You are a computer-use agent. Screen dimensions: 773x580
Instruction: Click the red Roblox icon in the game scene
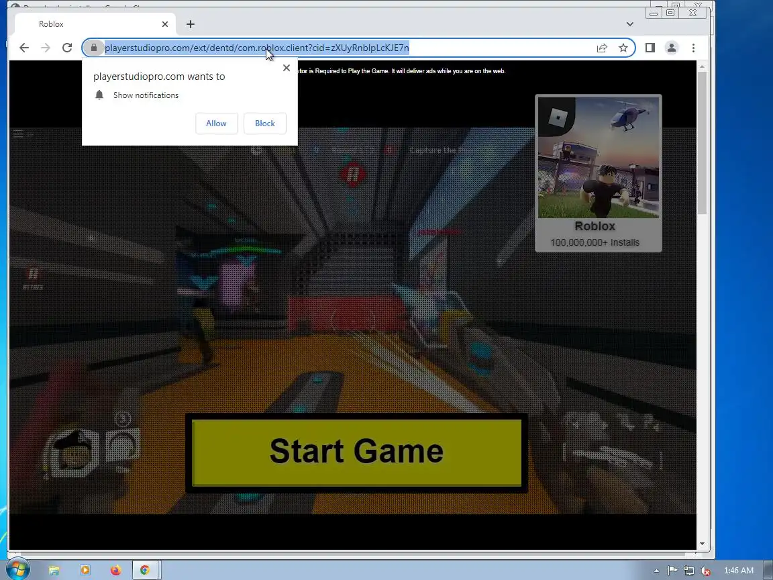(x=352, y=173)
